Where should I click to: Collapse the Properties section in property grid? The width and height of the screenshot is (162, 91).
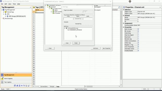tap(124, 27)
